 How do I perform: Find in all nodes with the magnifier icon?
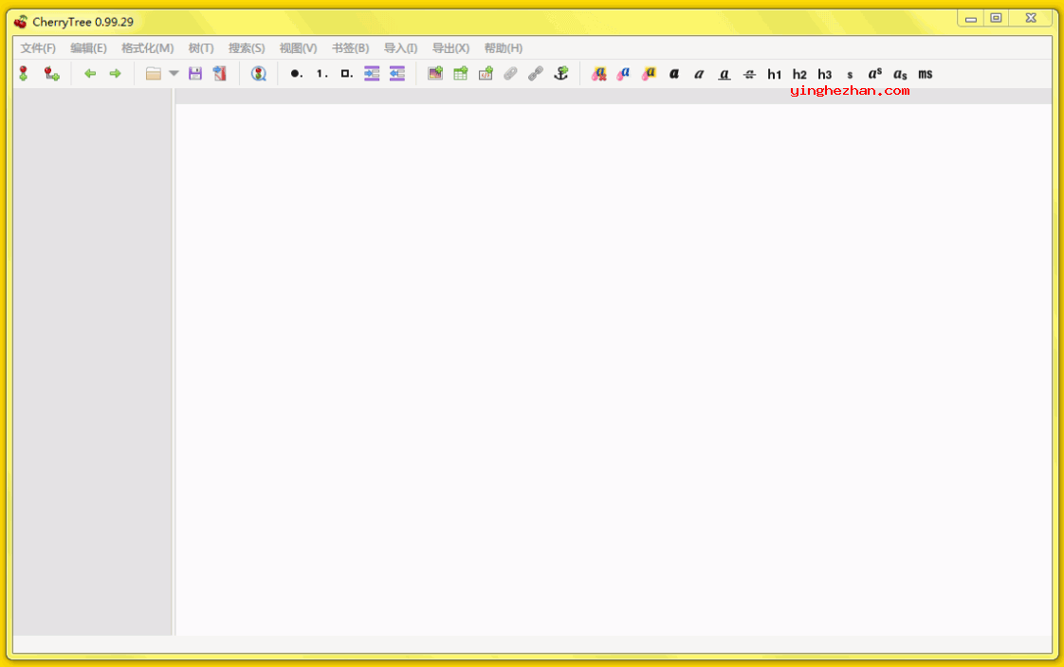(259, 73)
